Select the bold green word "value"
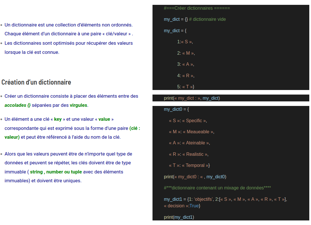 pos(104,119)
